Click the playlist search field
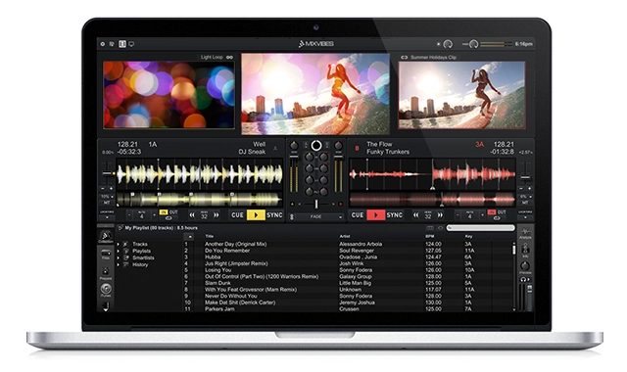The image size is (627, 372). (x=481, y=228)
